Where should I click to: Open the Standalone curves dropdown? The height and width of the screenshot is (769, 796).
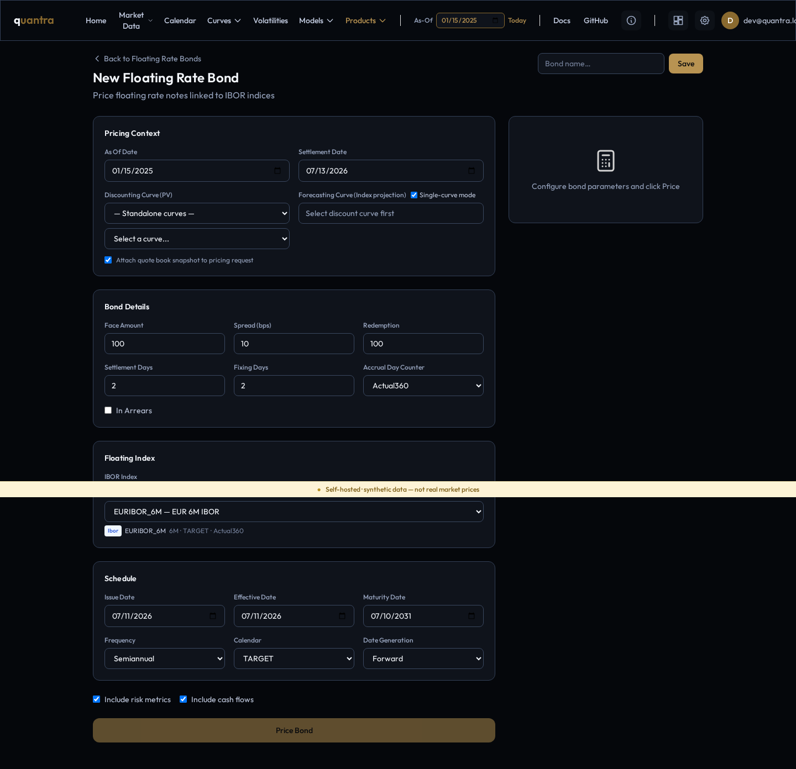pos(197,213)
